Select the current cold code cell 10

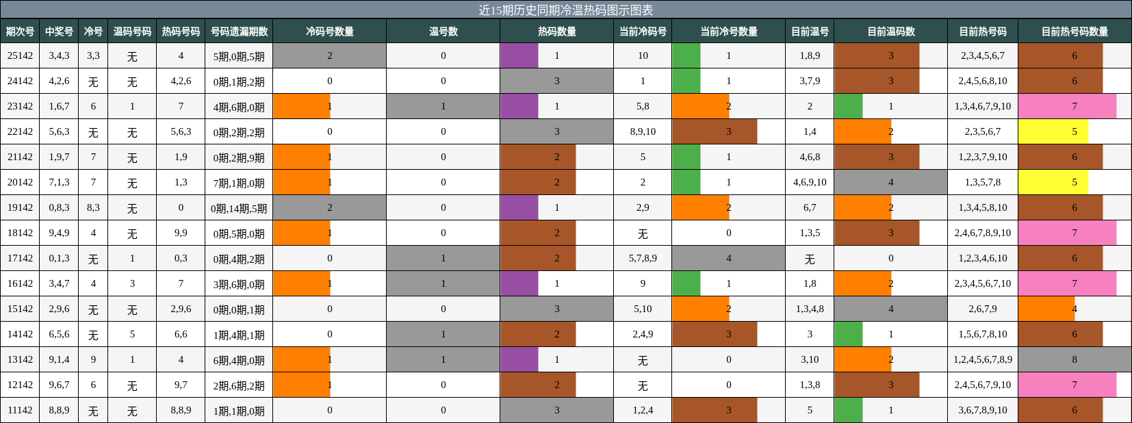[x=643, y=55]
